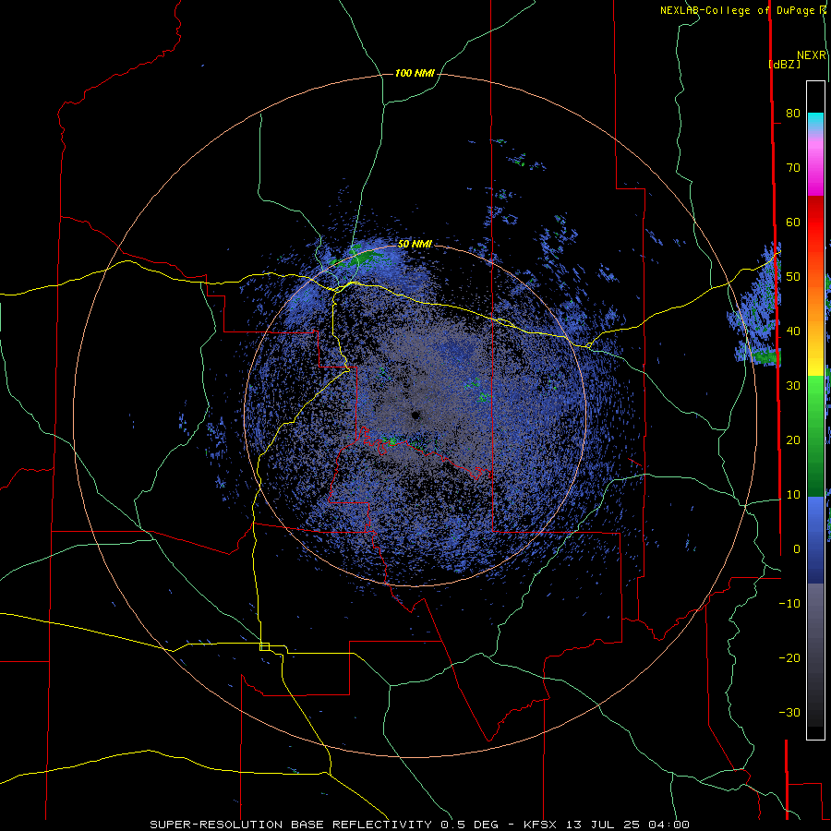Click the 80 value on the dBZ scale
Screen dimensions: 831x831
click(793, 113)
